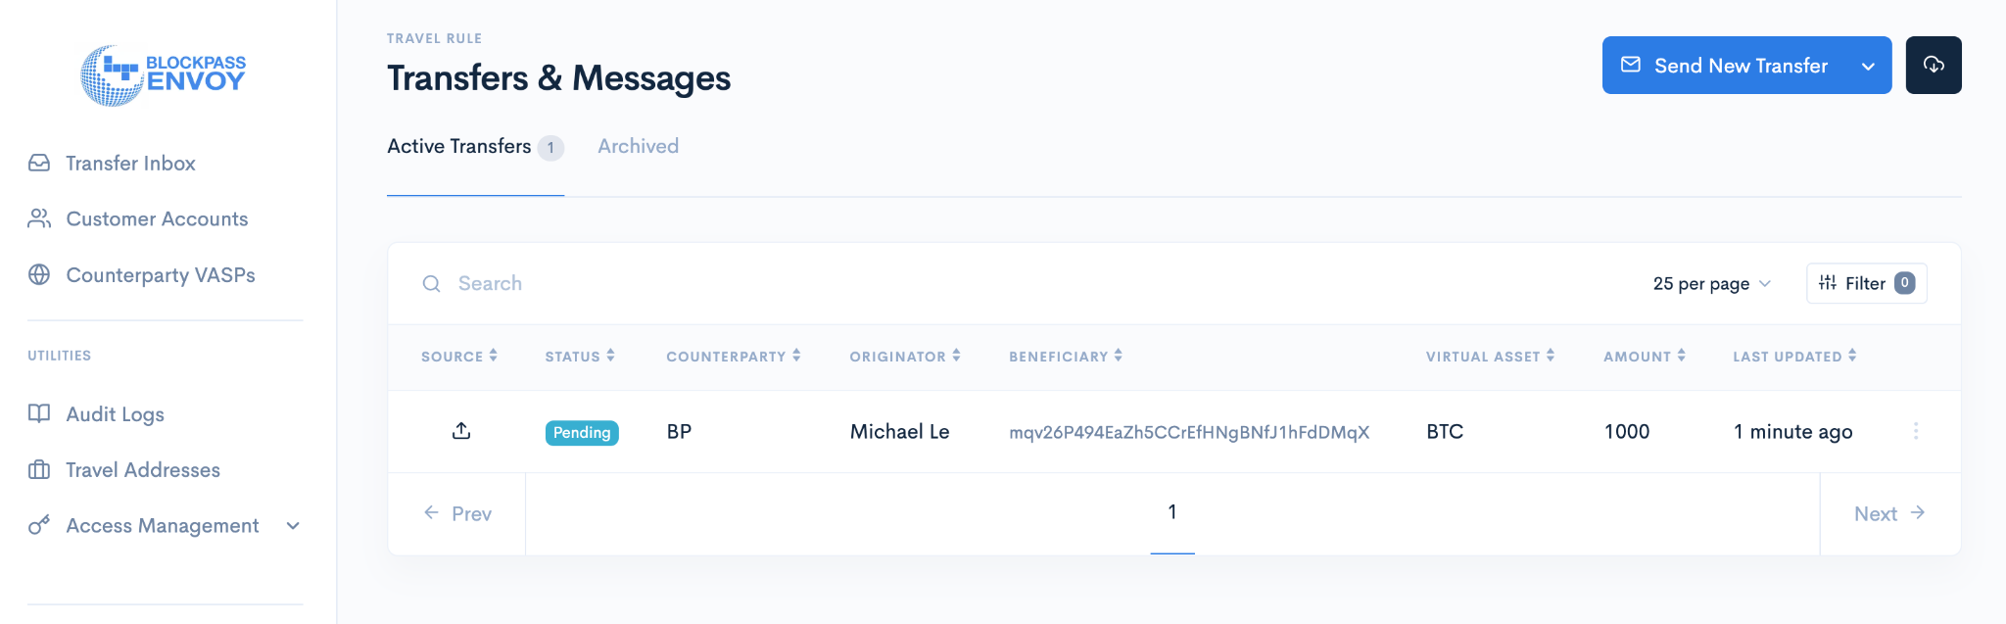This screenshot has height=624, width=2006.
Task: Click the Audit Logs book icon
Action: 39,413
